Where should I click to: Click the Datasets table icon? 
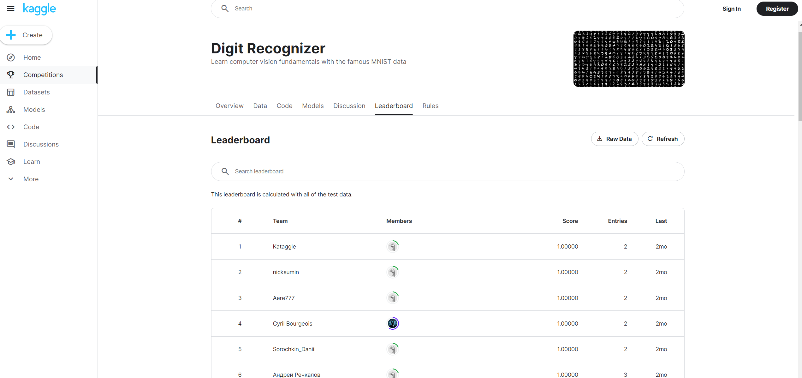point(11,92)
